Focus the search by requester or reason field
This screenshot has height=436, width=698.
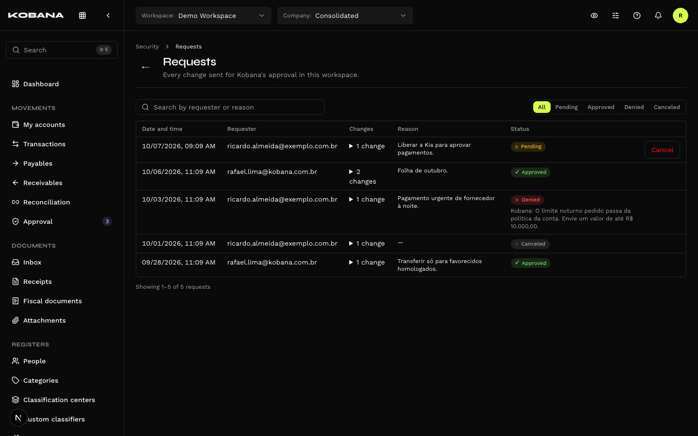(x=230, y=107)
